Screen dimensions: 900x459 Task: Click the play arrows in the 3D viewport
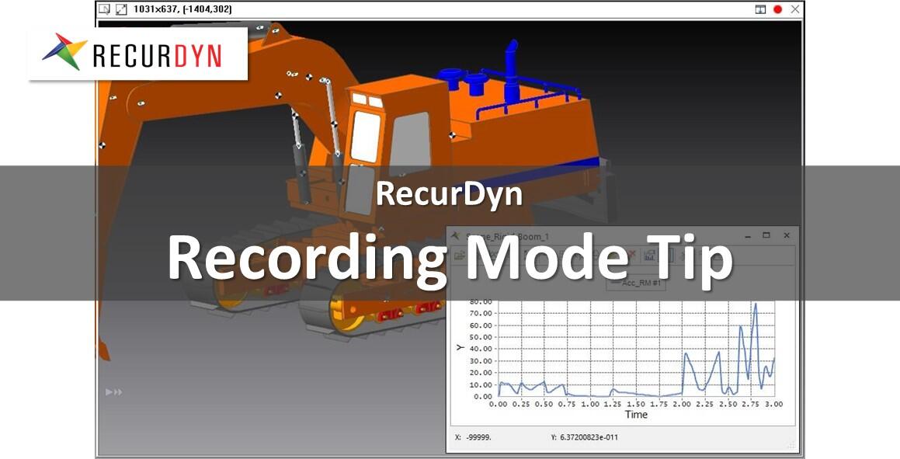tap(113, 392)
